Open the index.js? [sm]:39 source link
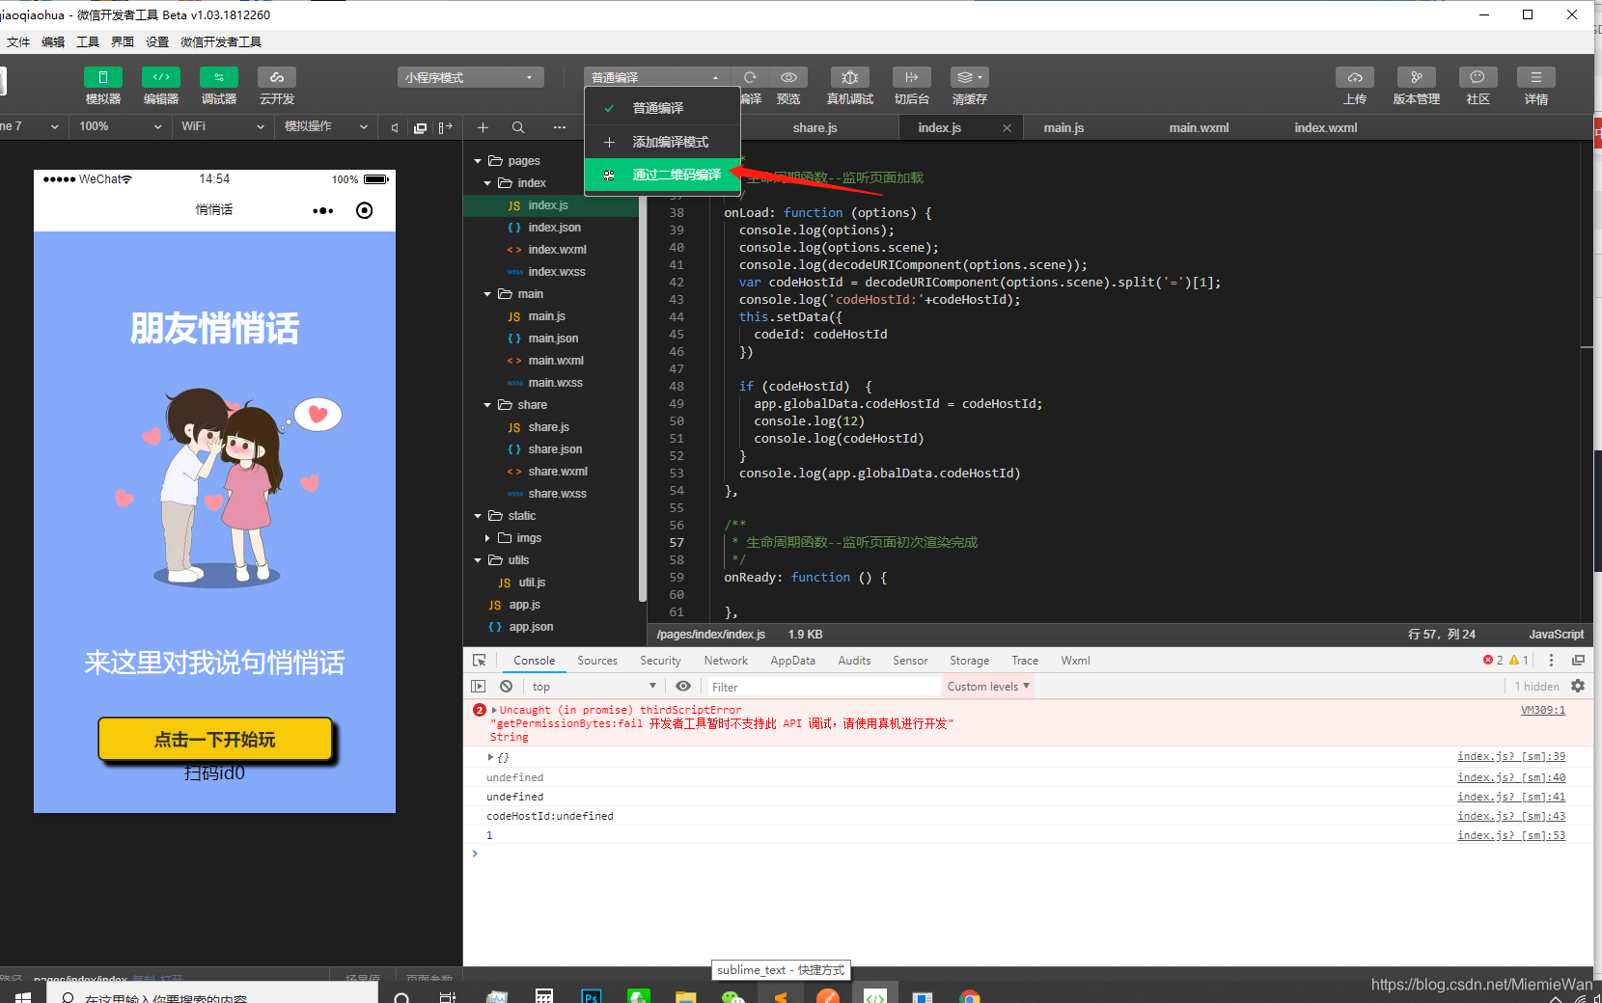Image resolution: width=1602 pixels, height=1003 pixels. point(1511,757)
